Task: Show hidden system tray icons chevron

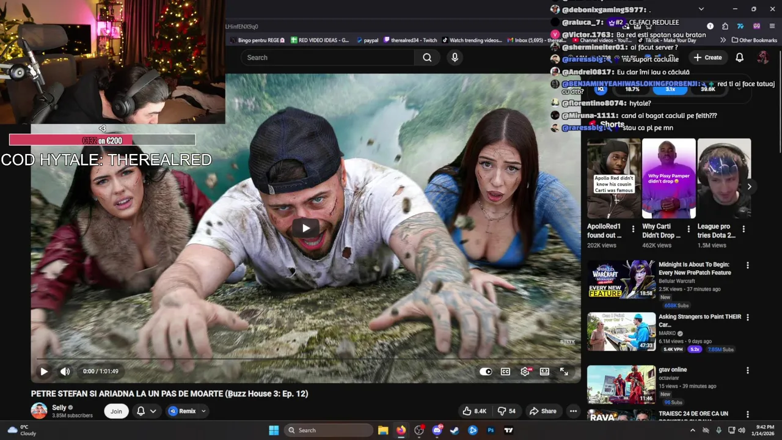Action: 693,430
